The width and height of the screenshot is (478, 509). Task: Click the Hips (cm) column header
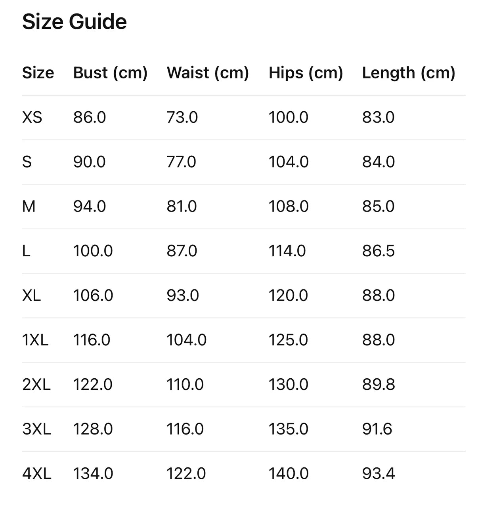click(306, 73)
